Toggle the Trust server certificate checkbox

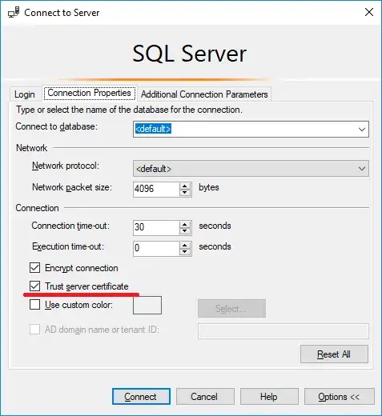pyautogui.click(x=35, y=286)
